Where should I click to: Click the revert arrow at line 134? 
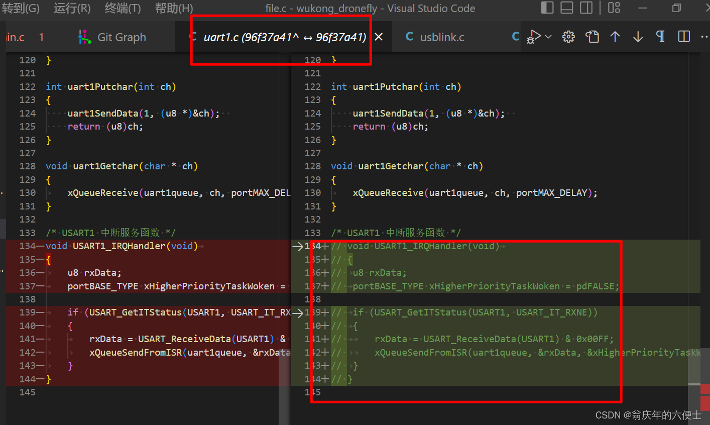(x=297, y=246)
